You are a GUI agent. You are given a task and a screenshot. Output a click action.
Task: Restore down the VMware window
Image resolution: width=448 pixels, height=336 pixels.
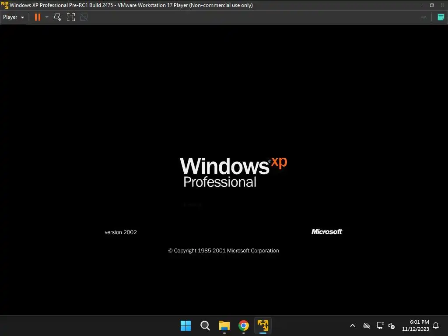432,5
